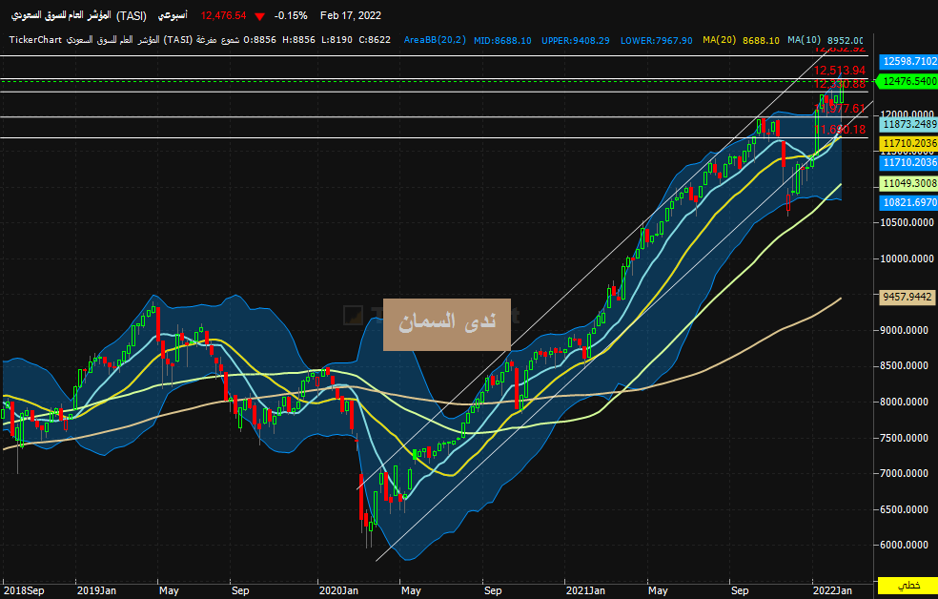Click the -0.15% change value
The image size is (938, 599).
coord(291,15)
